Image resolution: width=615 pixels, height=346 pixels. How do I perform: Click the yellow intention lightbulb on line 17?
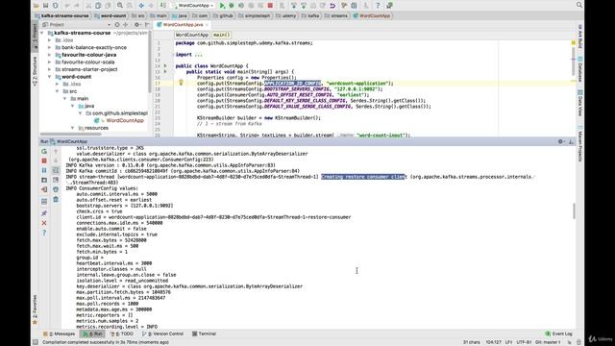[181, 83]
